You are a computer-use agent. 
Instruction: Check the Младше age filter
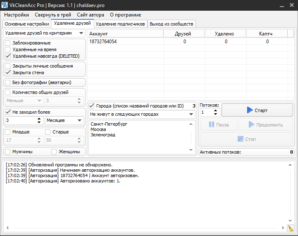coord(8,132)
